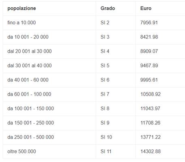This screenshot has width=185, height=162.
Task: Click the 14302.88 euro value
Action: (151, 151)
